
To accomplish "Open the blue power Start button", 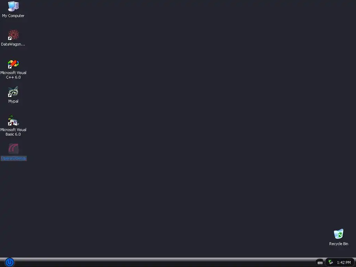I will 10,262.
